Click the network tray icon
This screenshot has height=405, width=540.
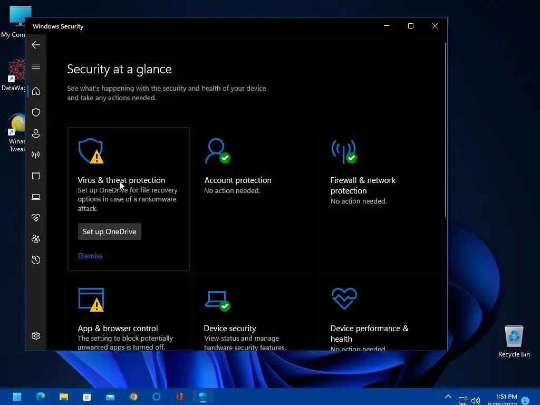coord(463,401)
